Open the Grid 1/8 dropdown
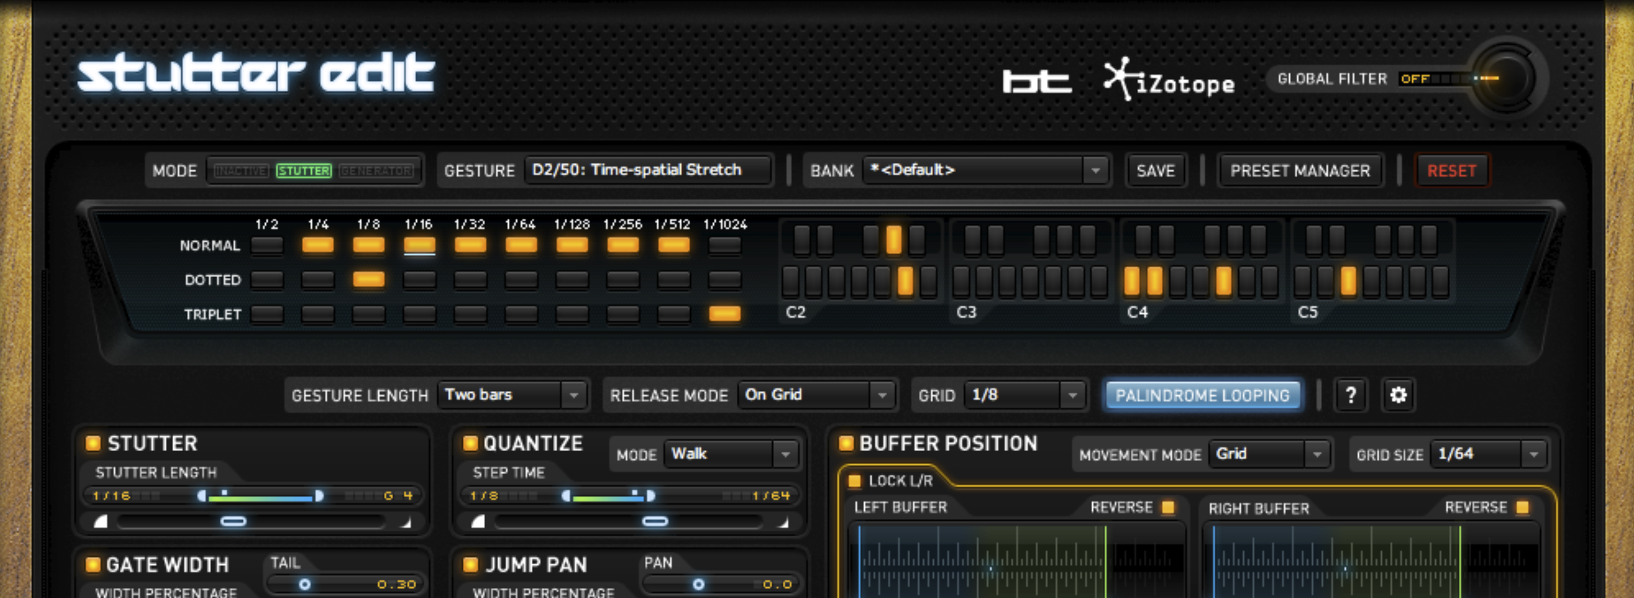Viewport: 1634px width, 598px height. pos(1024,395)
